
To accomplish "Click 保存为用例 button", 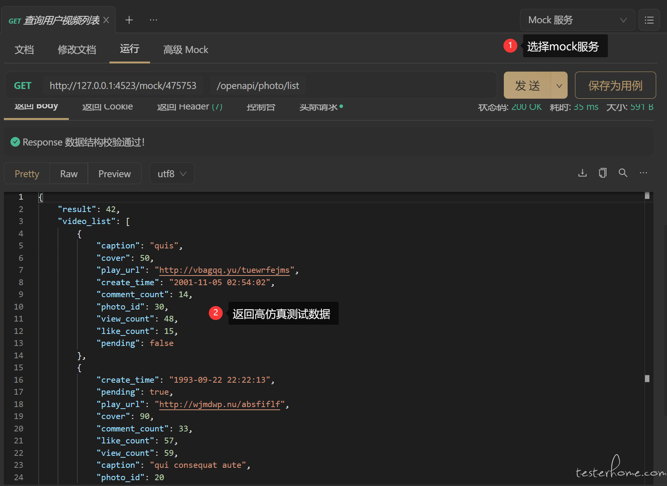I will pos(615,86).
